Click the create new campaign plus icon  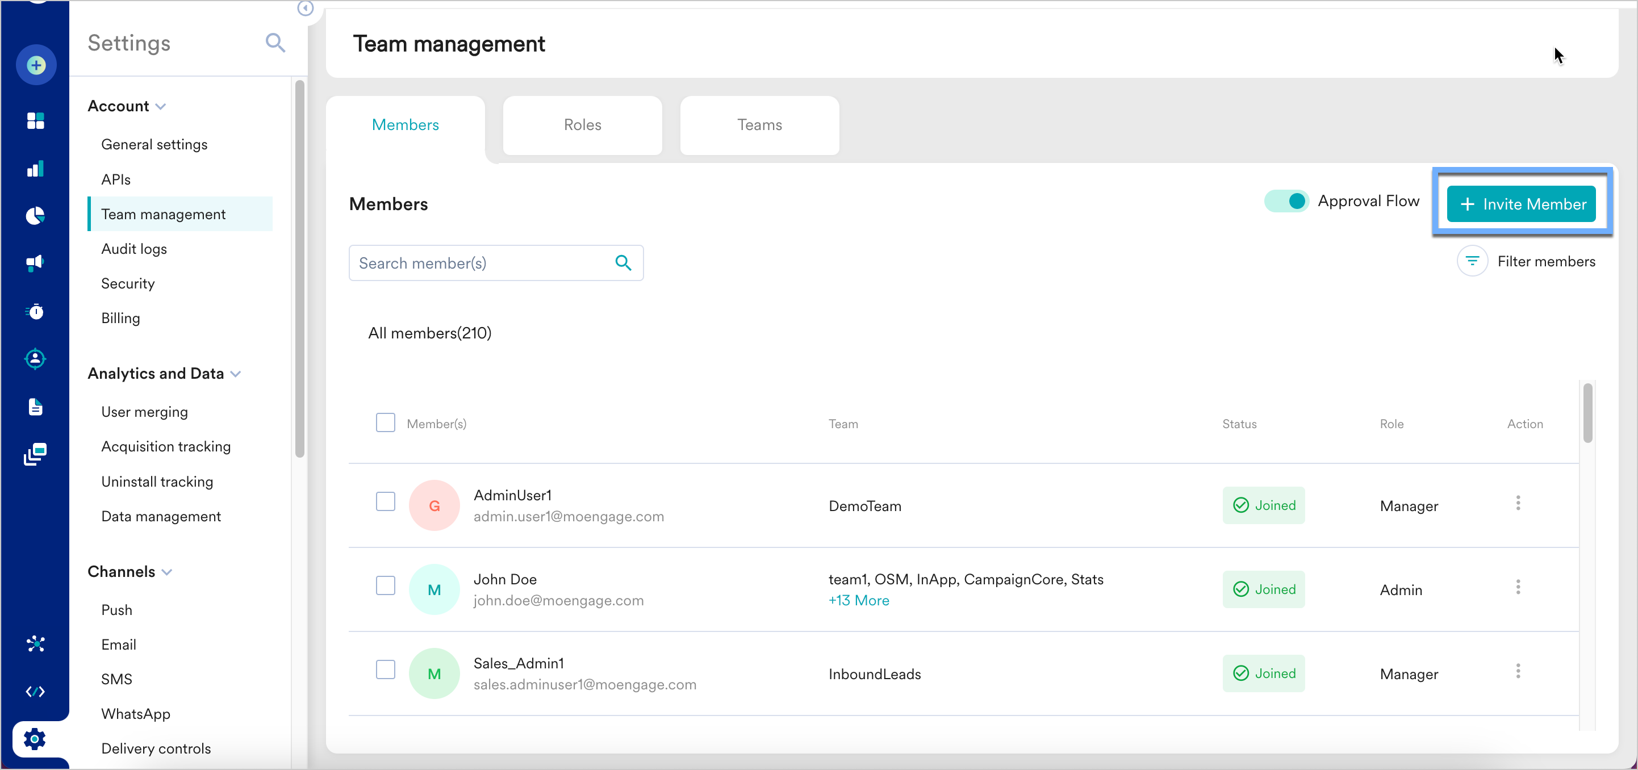click(x=36, y=64)
